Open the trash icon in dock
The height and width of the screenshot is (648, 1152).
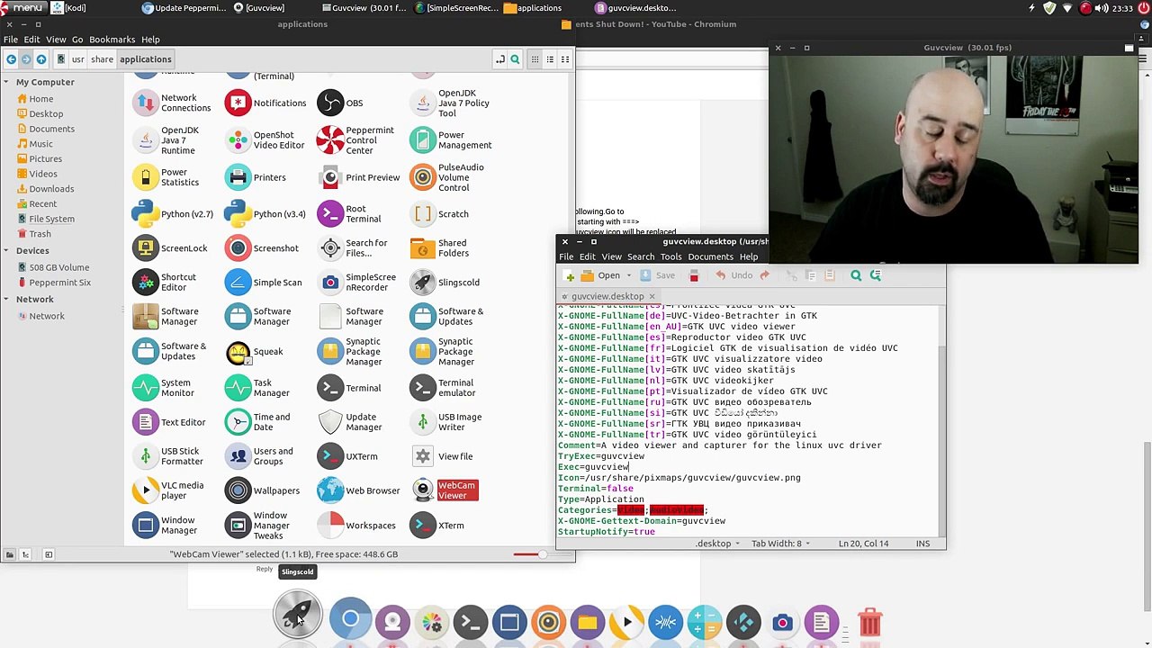click(869, 622)
